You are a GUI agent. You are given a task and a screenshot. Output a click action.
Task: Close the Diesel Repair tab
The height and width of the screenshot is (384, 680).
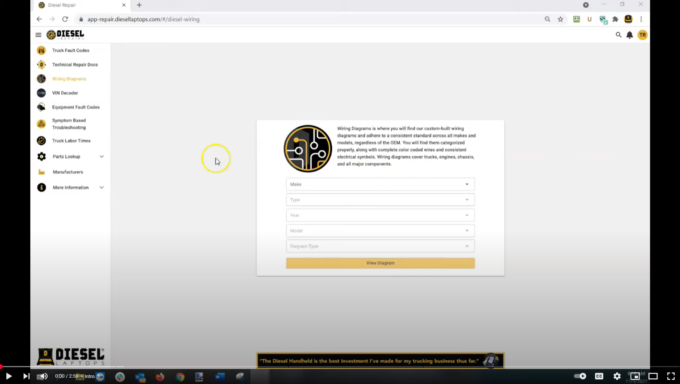click(124, 5)
